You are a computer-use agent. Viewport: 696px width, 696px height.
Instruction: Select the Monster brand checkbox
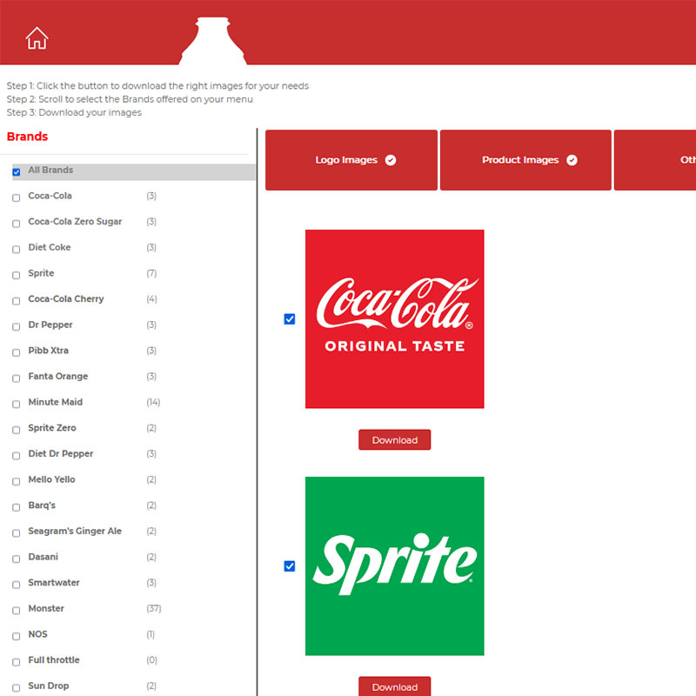point(17,610)
